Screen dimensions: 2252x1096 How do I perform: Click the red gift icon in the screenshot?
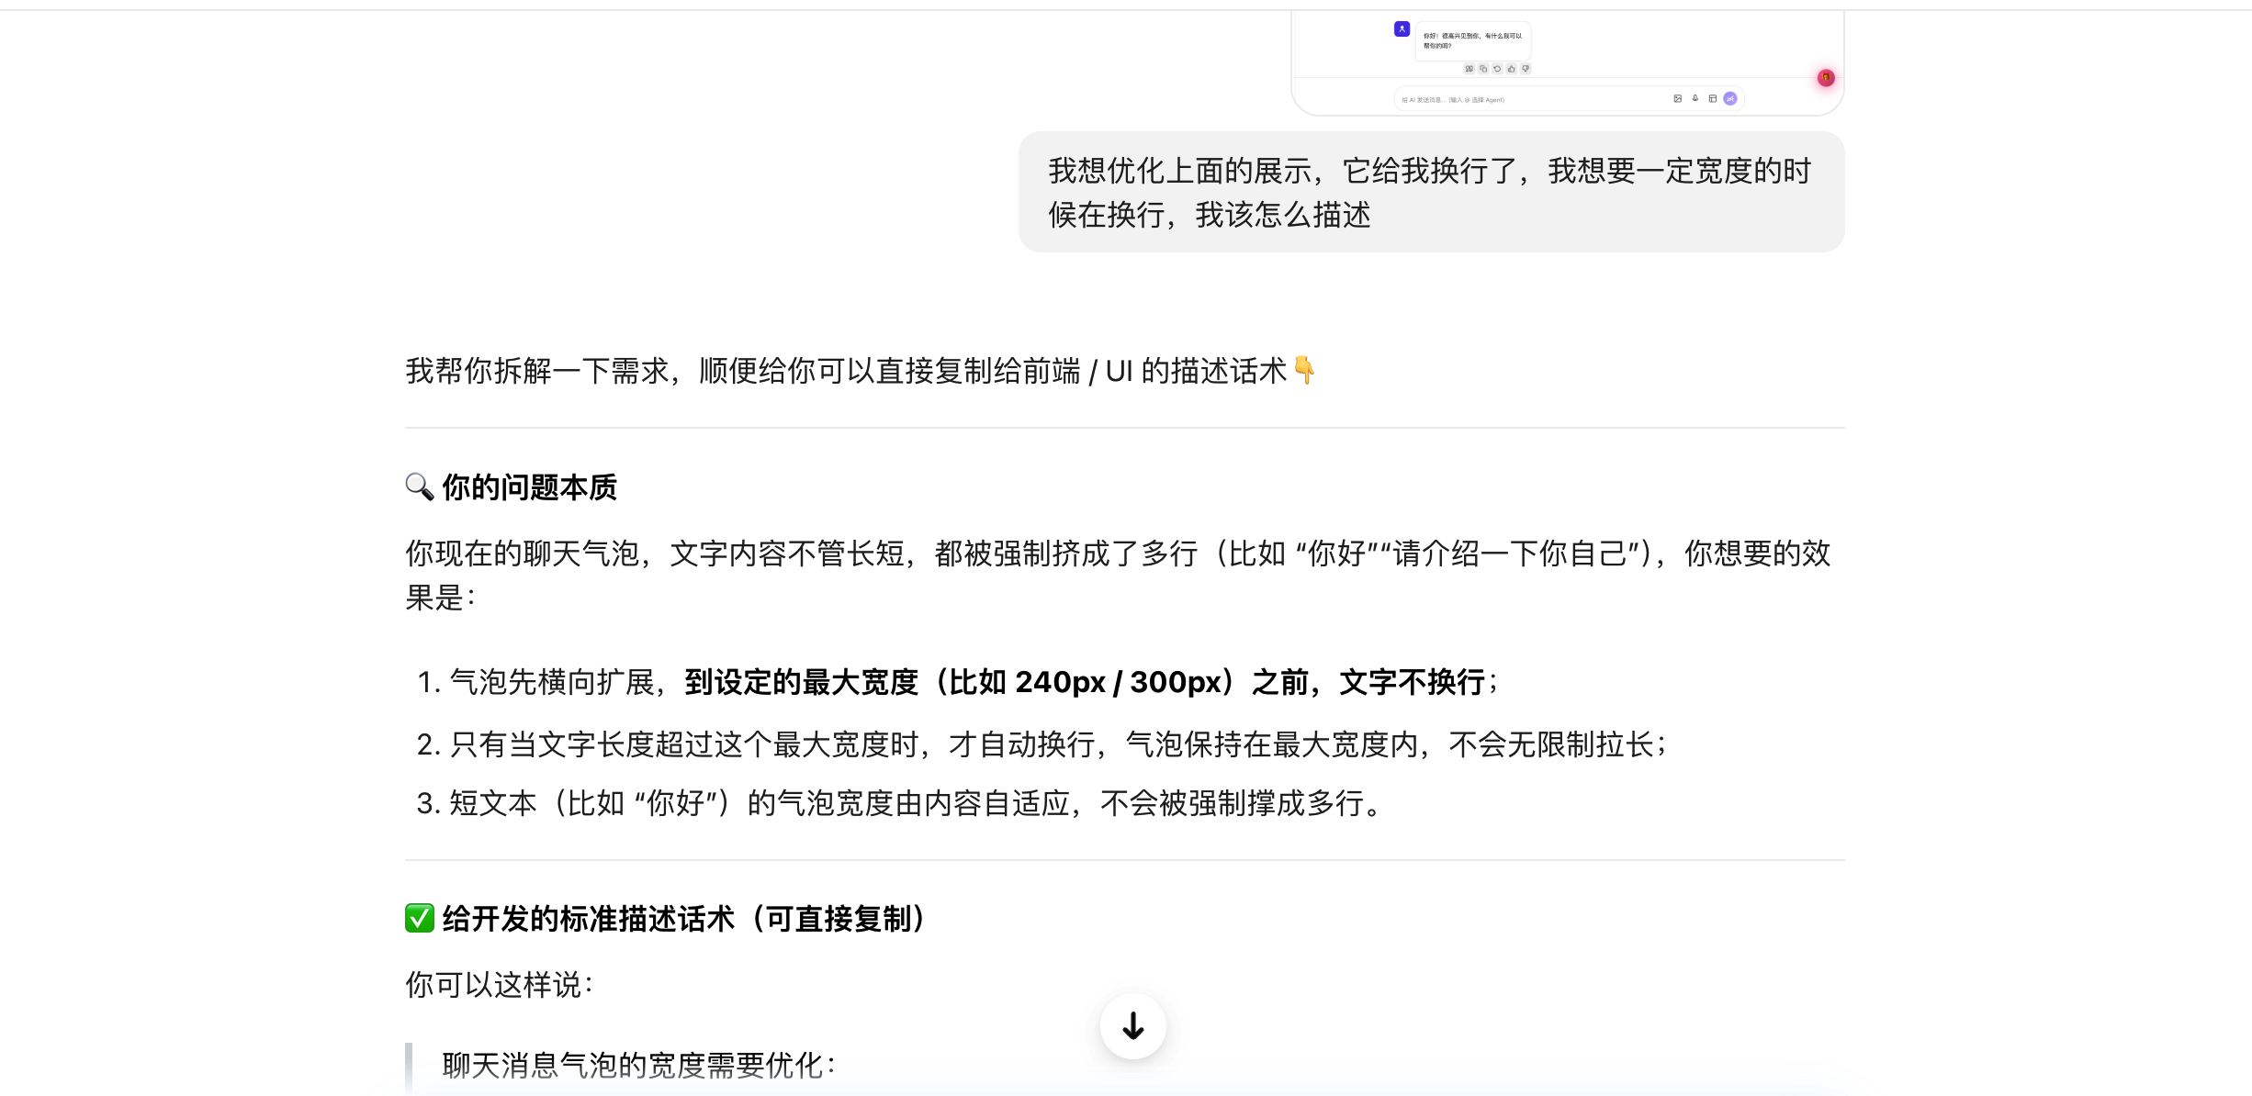(x=1826, y=78)
